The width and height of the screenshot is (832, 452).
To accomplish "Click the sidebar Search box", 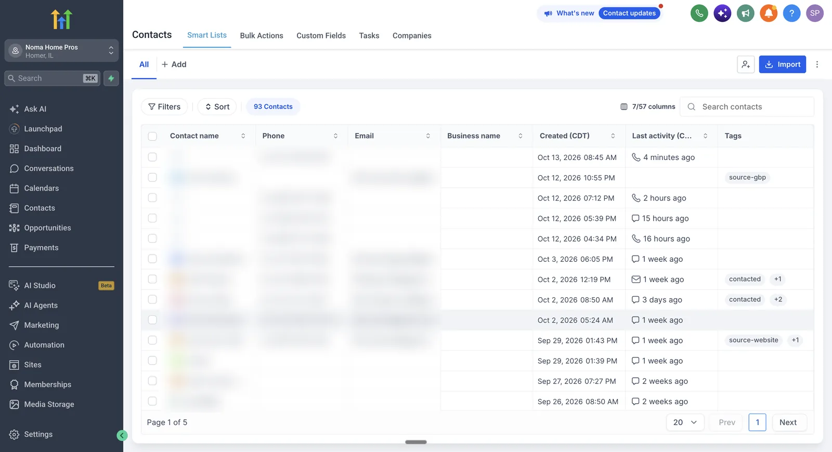I will point(52,78).
